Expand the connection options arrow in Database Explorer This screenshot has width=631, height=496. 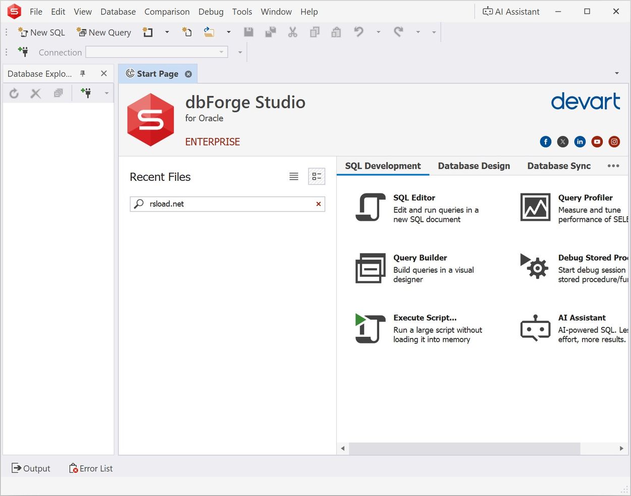[x=107, y=93]
